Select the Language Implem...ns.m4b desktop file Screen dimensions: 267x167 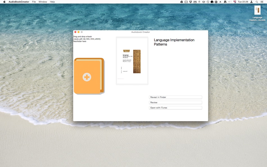[257, 13]
